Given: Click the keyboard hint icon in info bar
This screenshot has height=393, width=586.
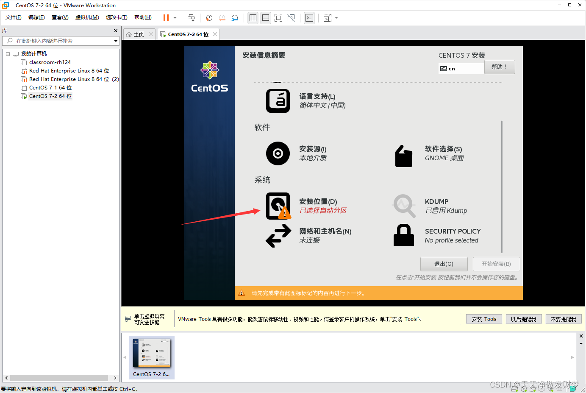Looking at the screenshot, I should pos(128,319).
